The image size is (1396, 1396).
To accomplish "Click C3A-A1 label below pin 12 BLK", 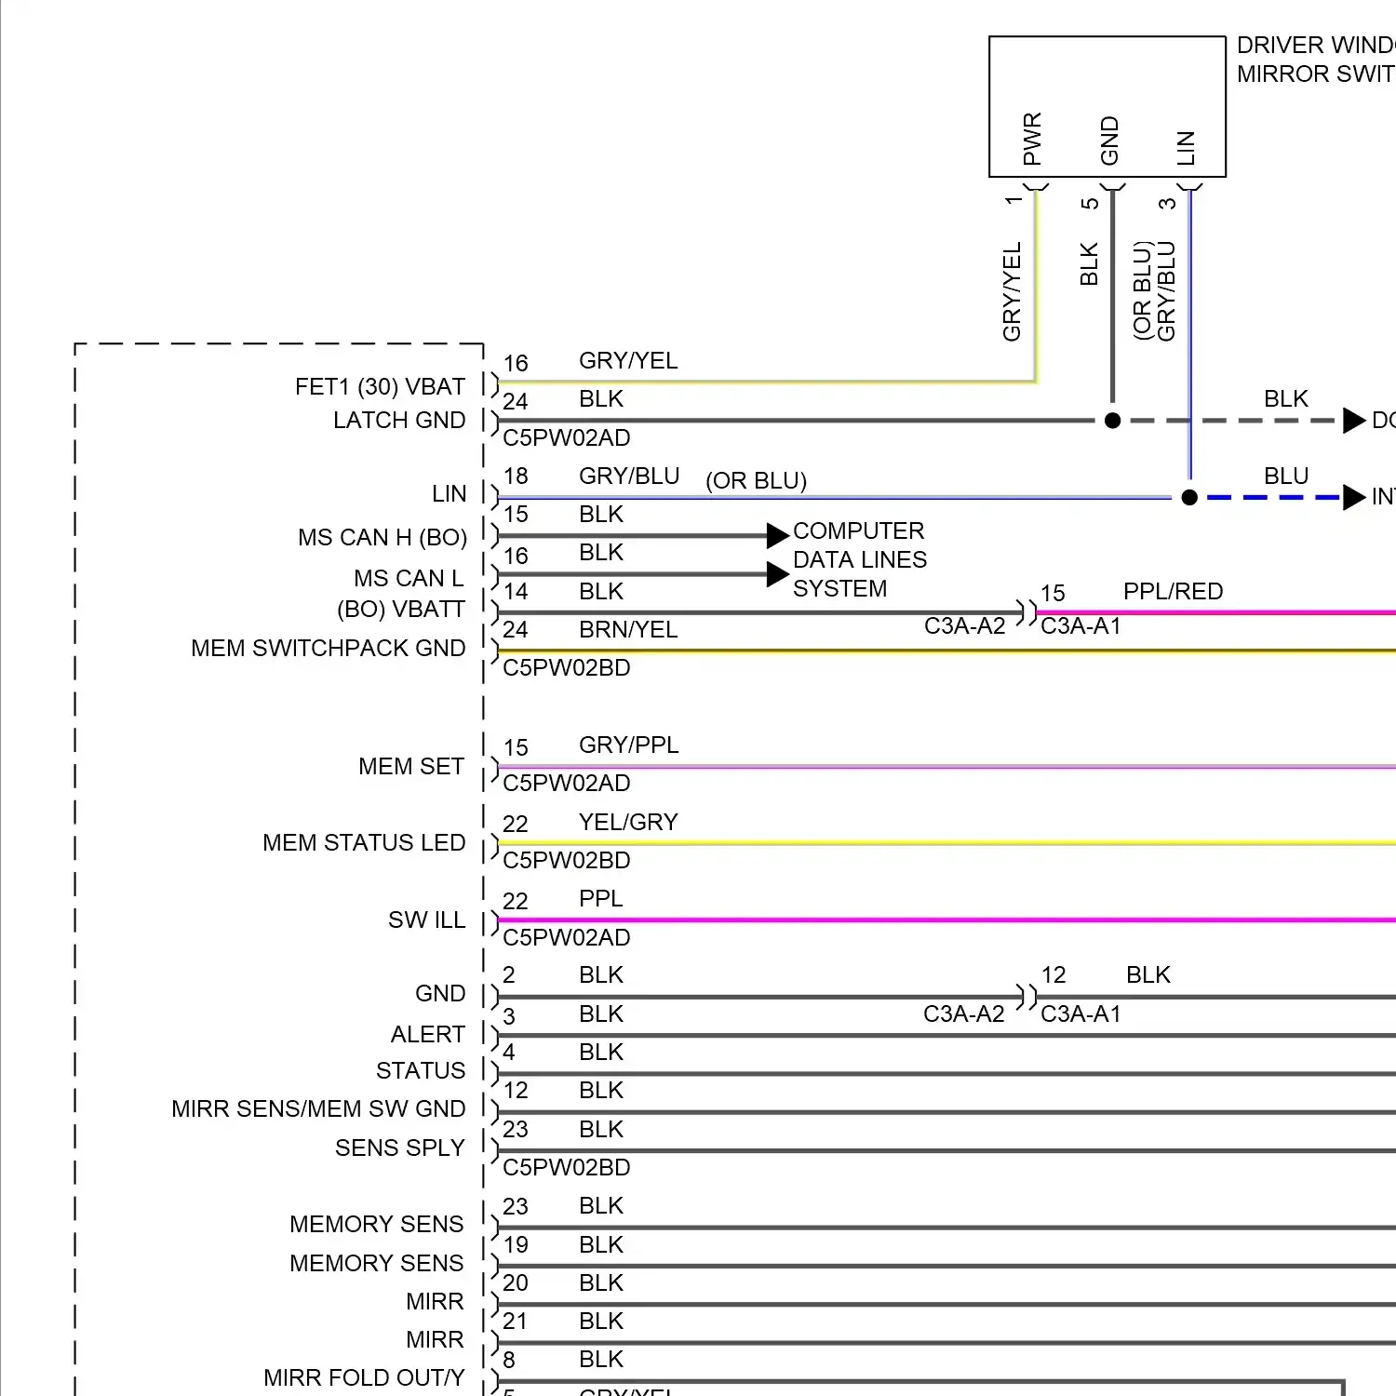I will pos(1081,1013).
